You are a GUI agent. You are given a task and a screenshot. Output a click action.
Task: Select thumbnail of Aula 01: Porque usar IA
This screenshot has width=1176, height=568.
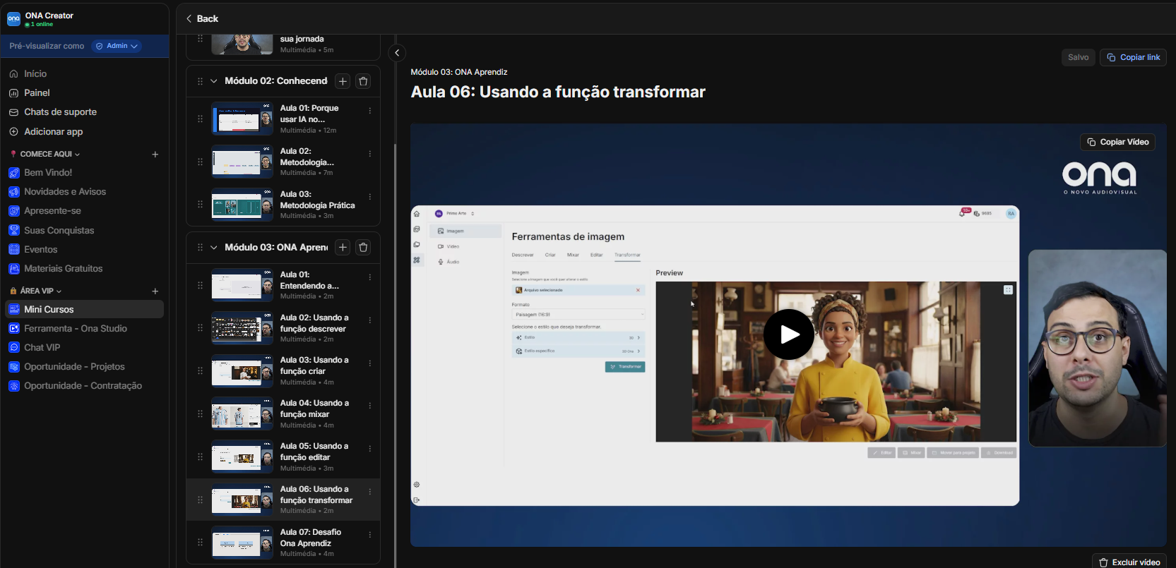coord(242,119)
